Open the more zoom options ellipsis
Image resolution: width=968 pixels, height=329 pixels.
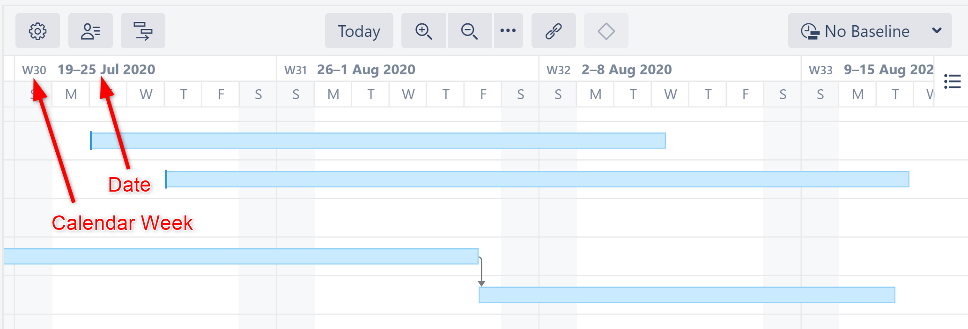point(509,31)
